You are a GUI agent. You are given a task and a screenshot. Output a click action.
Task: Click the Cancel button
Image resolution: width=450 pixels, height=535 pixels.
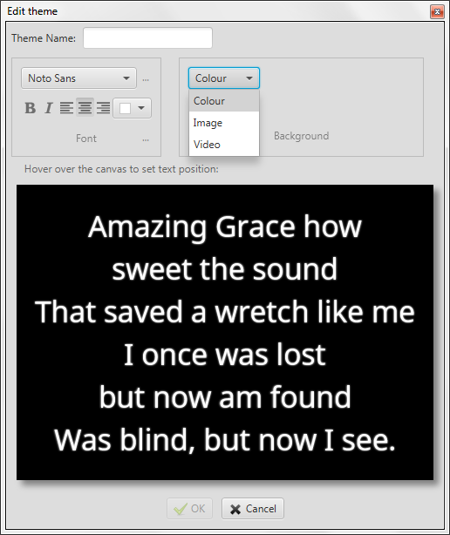253,508
